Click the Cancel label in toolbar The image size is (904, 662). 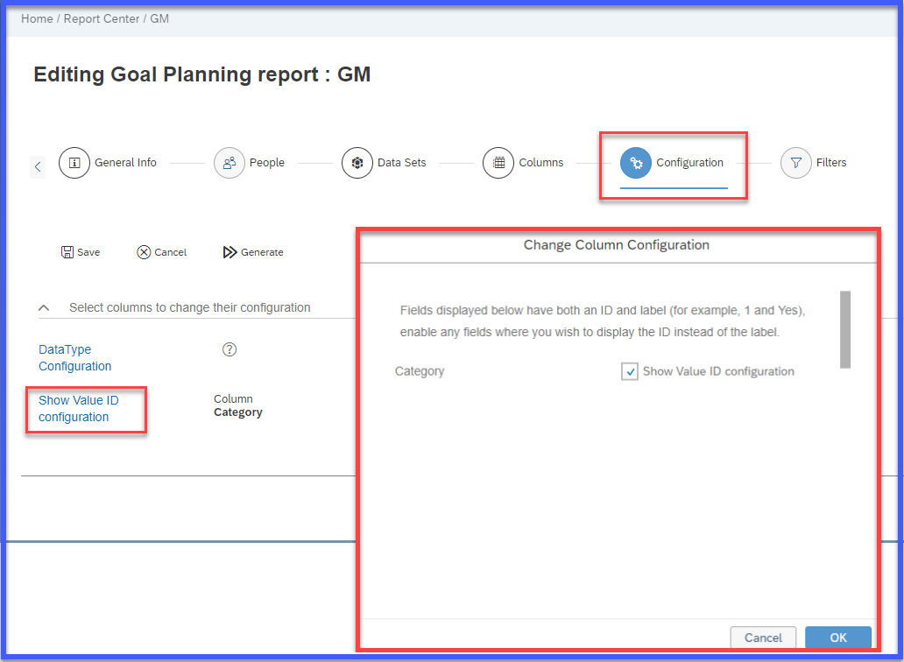point(171,252)
